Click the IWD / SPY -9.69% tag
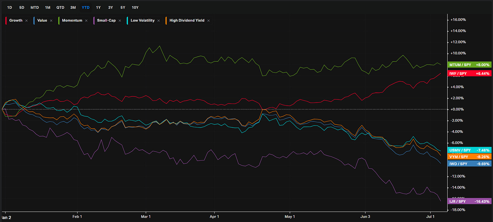 click(469, 164)
